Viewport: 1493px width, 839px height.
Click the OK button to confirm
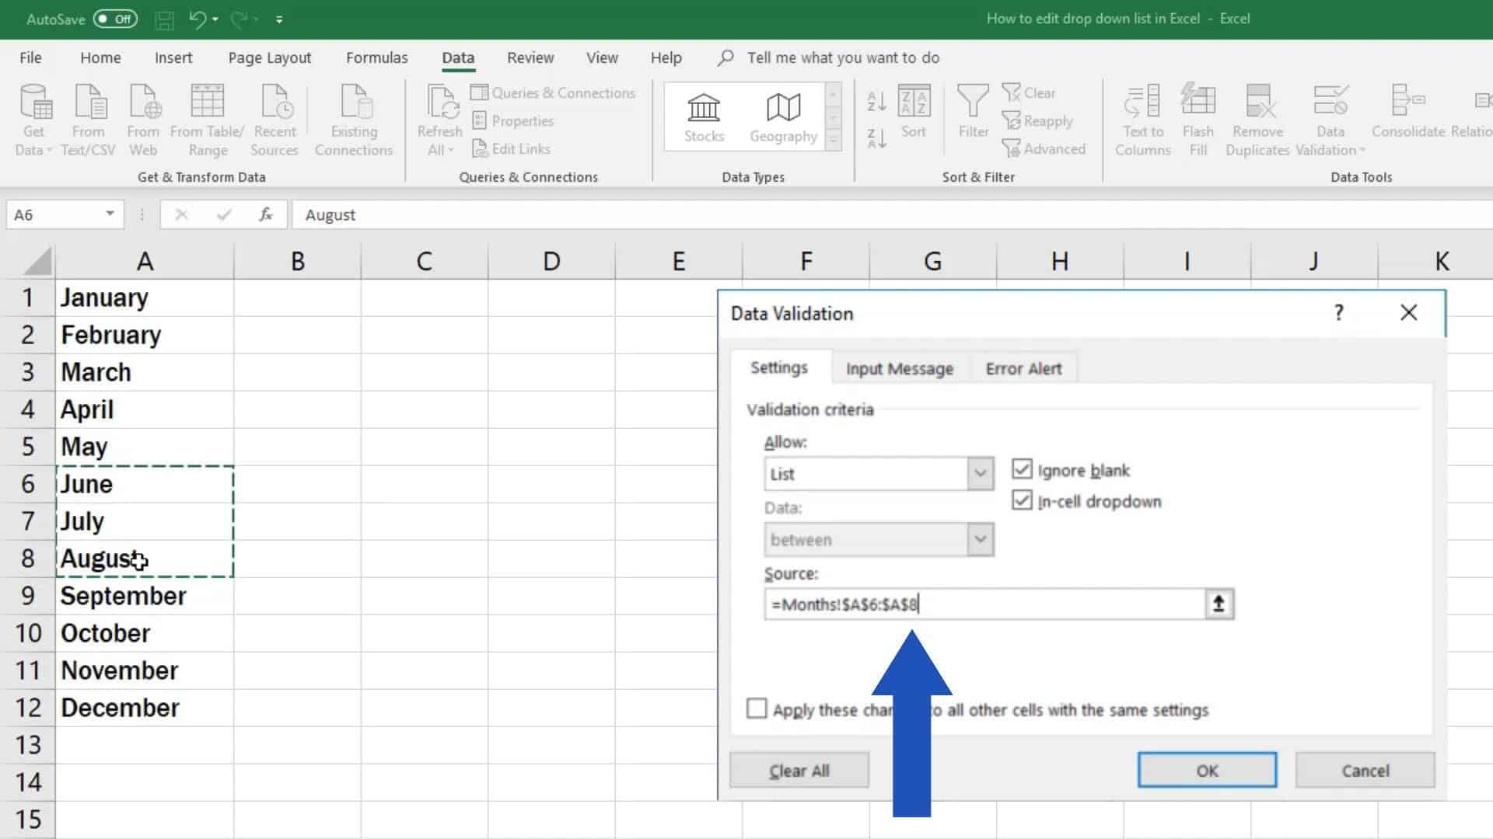pos(1207,771)
